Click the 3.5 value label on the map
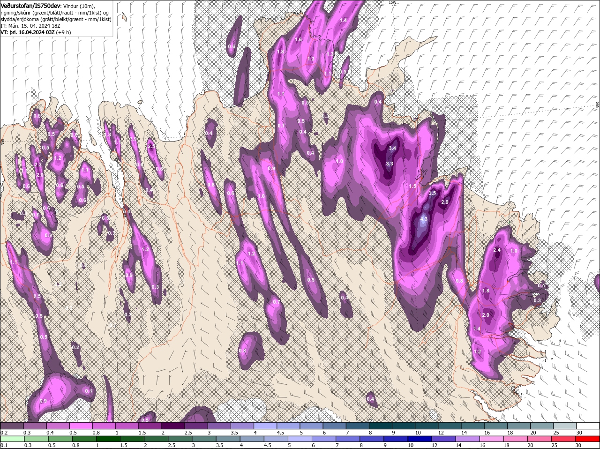600x449 pixels. click(432, 193)
